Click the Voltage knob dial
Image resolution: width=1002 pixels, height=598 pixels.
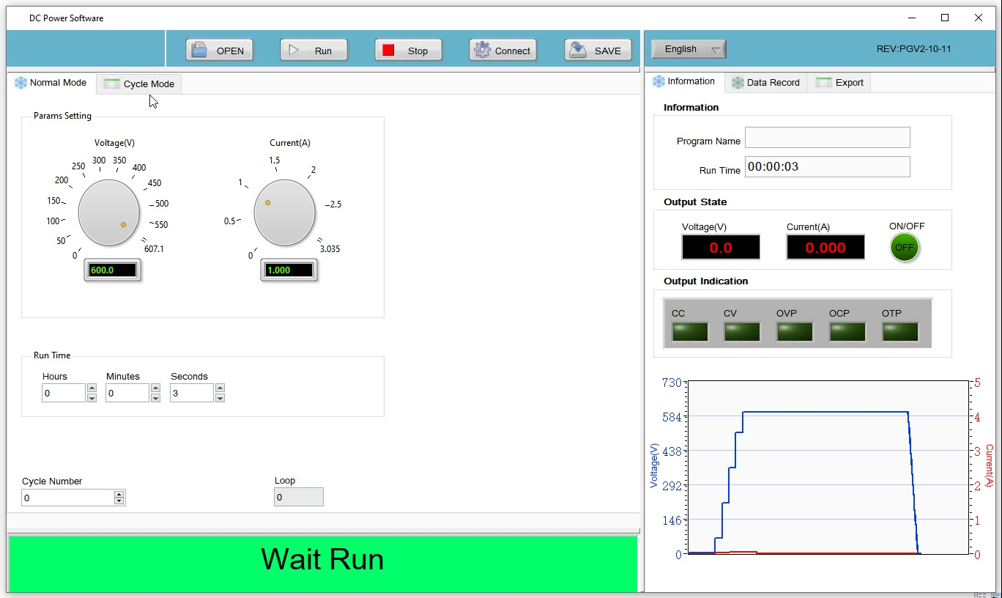(x=108, y=213)
